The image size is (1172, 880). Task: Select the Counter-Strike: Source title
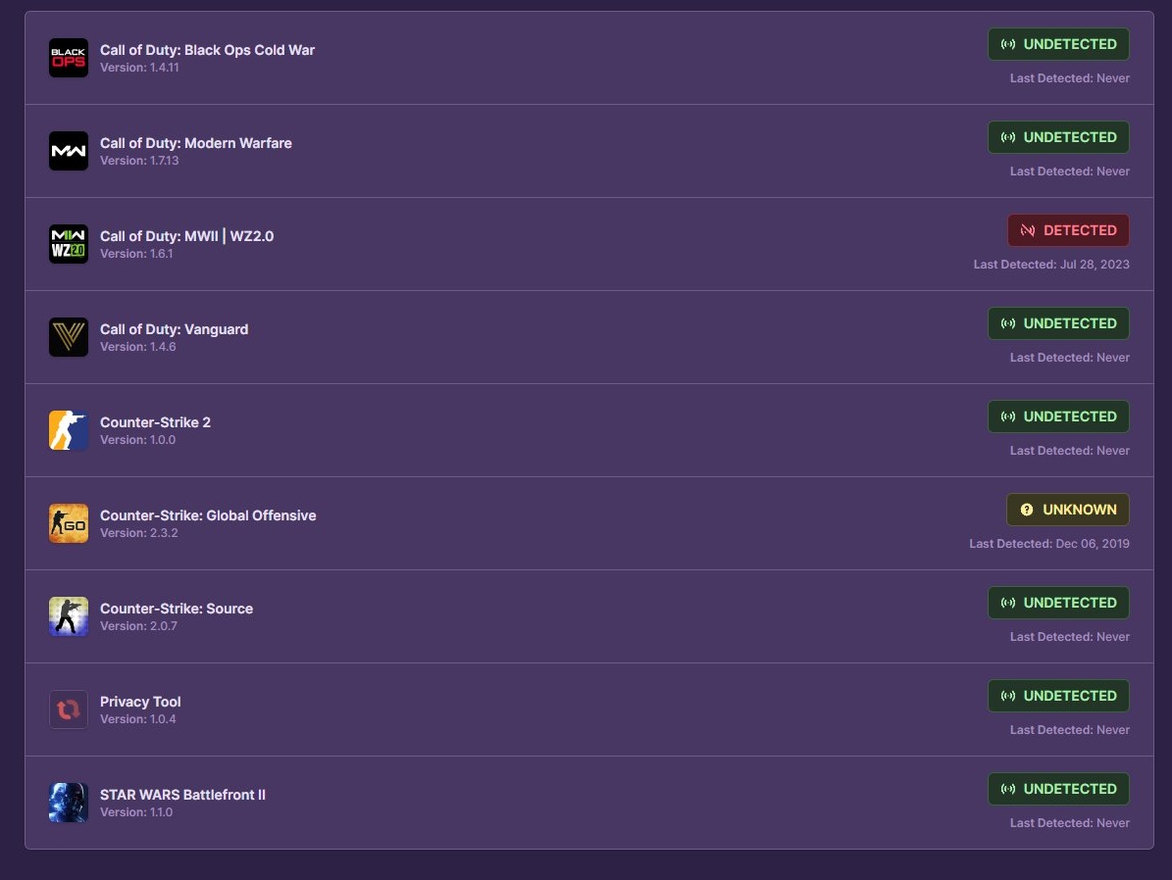point(177,609)
